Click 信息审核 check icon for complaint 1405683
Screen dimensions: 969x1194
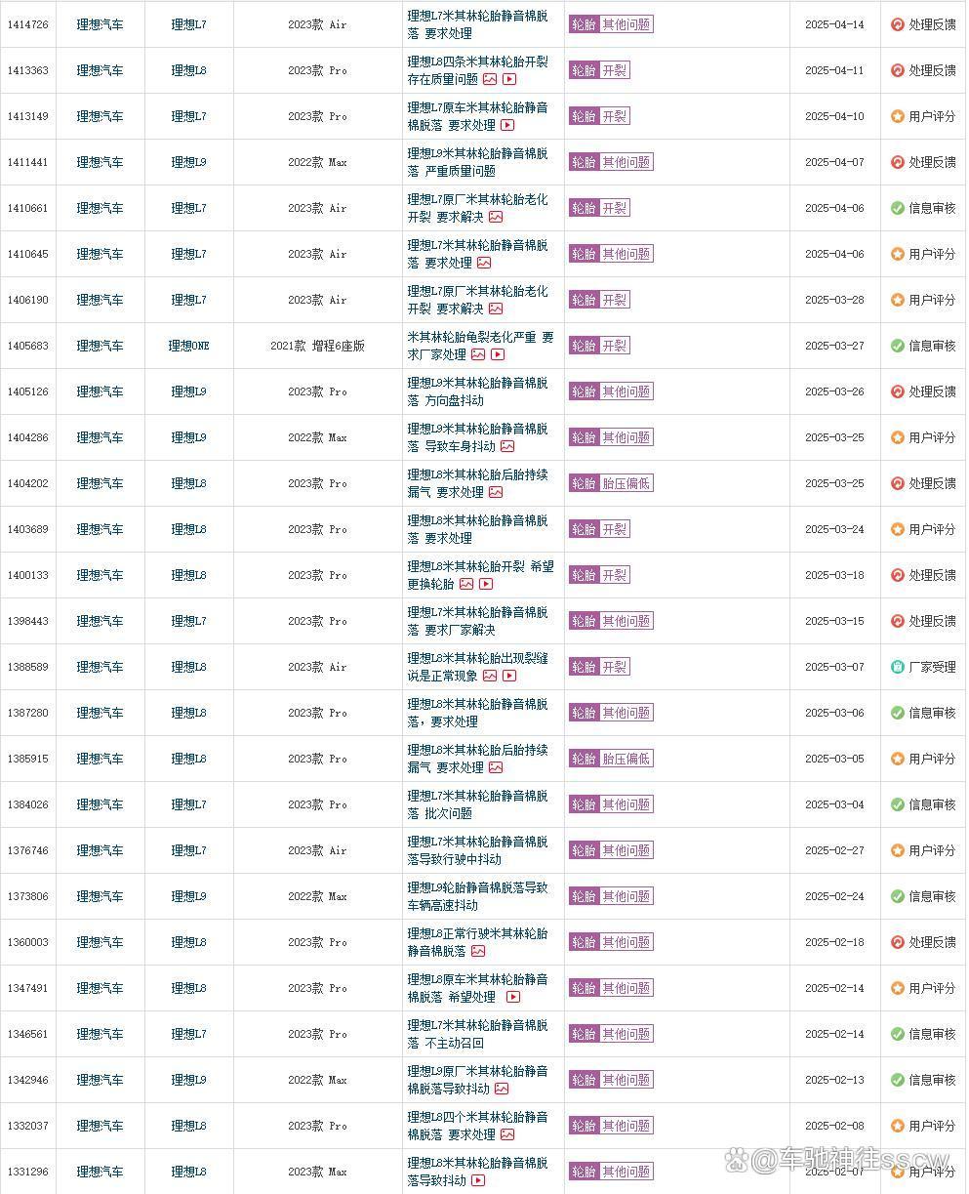(x=898, y=346)
